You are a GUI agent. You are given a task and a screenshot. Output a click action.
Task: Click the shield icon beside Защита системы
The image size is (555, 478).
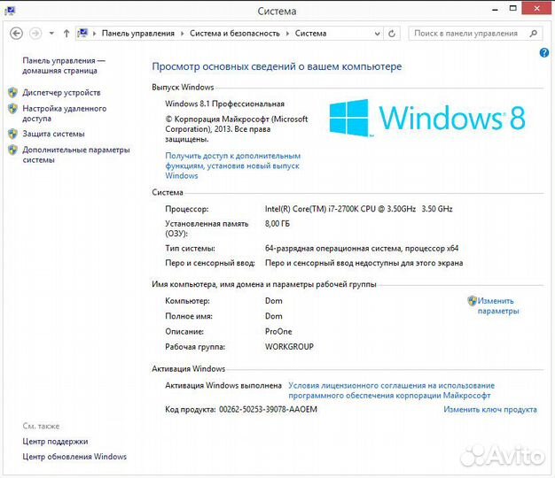coord(12,134)
